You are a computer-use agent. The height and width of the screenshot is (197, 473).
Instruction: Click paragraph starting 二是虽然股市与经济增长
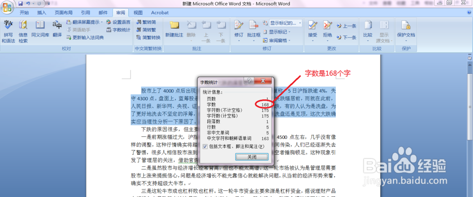tap(233, 175)
